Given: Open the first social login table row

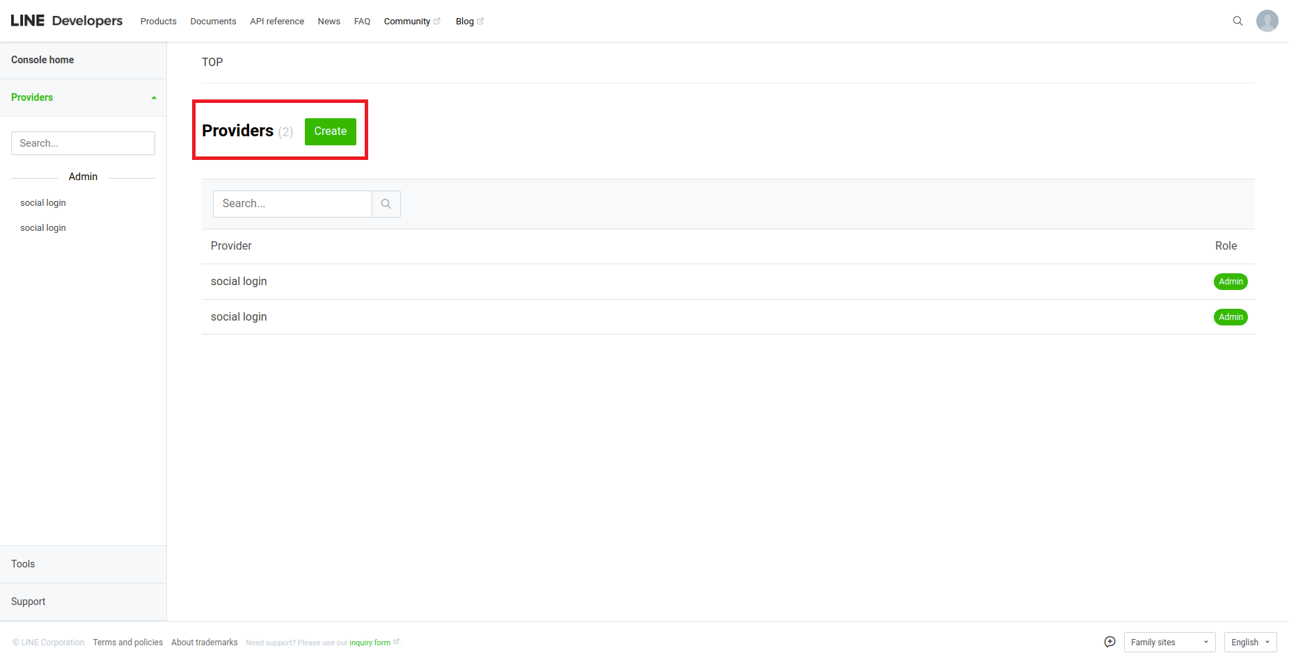Looking at the screenshot, I should tap(728, 282).
